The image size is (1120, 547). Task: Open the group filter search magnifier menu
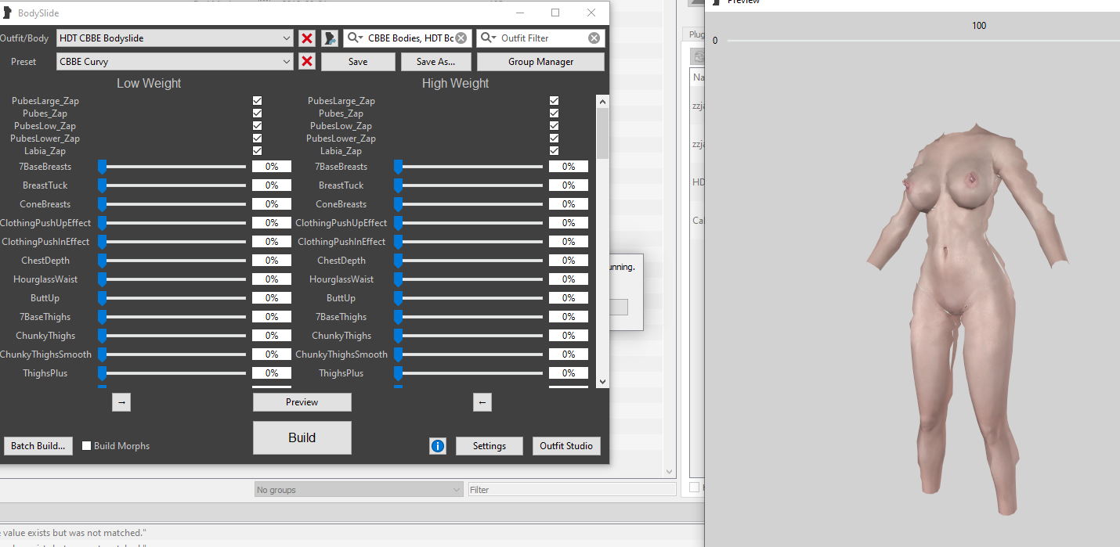tap(356, 38)
